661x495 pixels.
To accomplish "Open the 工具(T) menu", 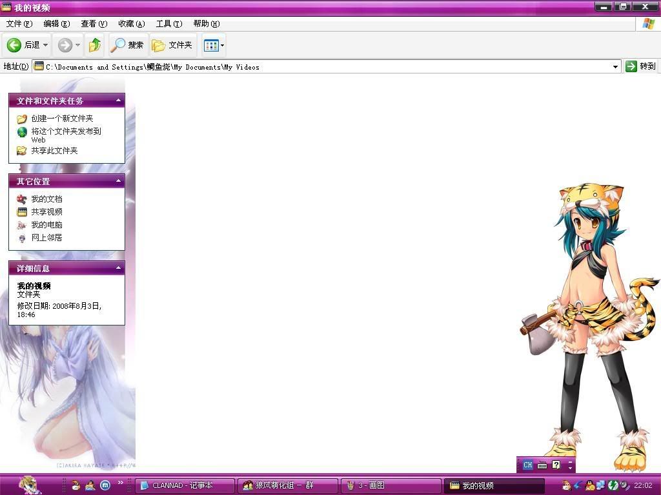I will tap(169, 24).
